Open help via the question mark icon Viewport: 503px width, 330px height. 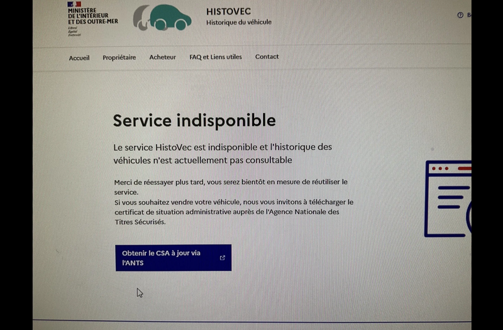[460, 15]
